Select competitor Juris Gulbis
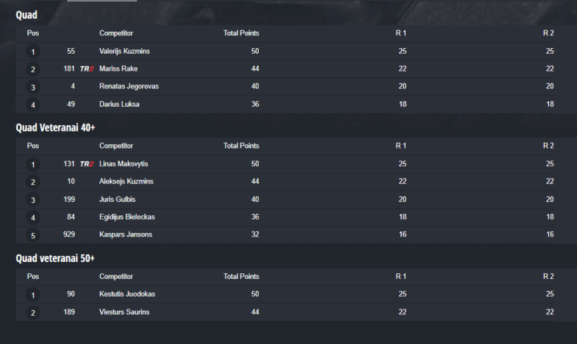The width and height of the screenshot is (577, 344). (117, 199)
